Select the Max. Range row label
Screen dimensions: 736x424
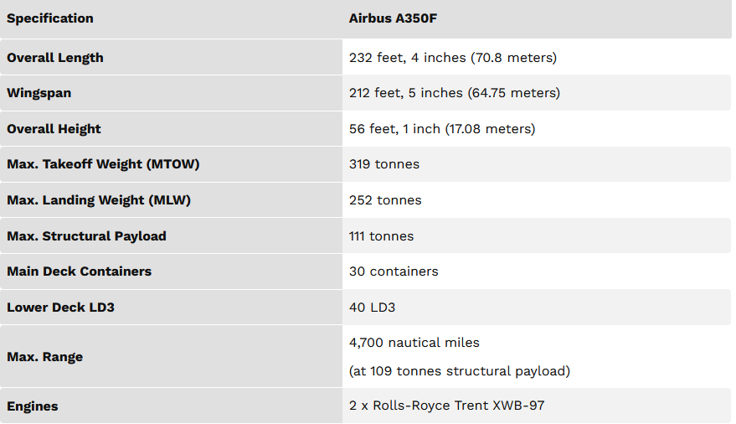click(x=44, y=357)
